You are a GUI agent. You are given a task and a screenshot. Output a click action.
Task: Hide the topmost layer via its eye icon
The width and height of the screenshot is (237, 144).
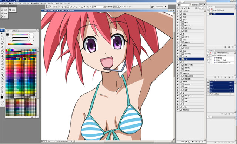pos(178,11)
